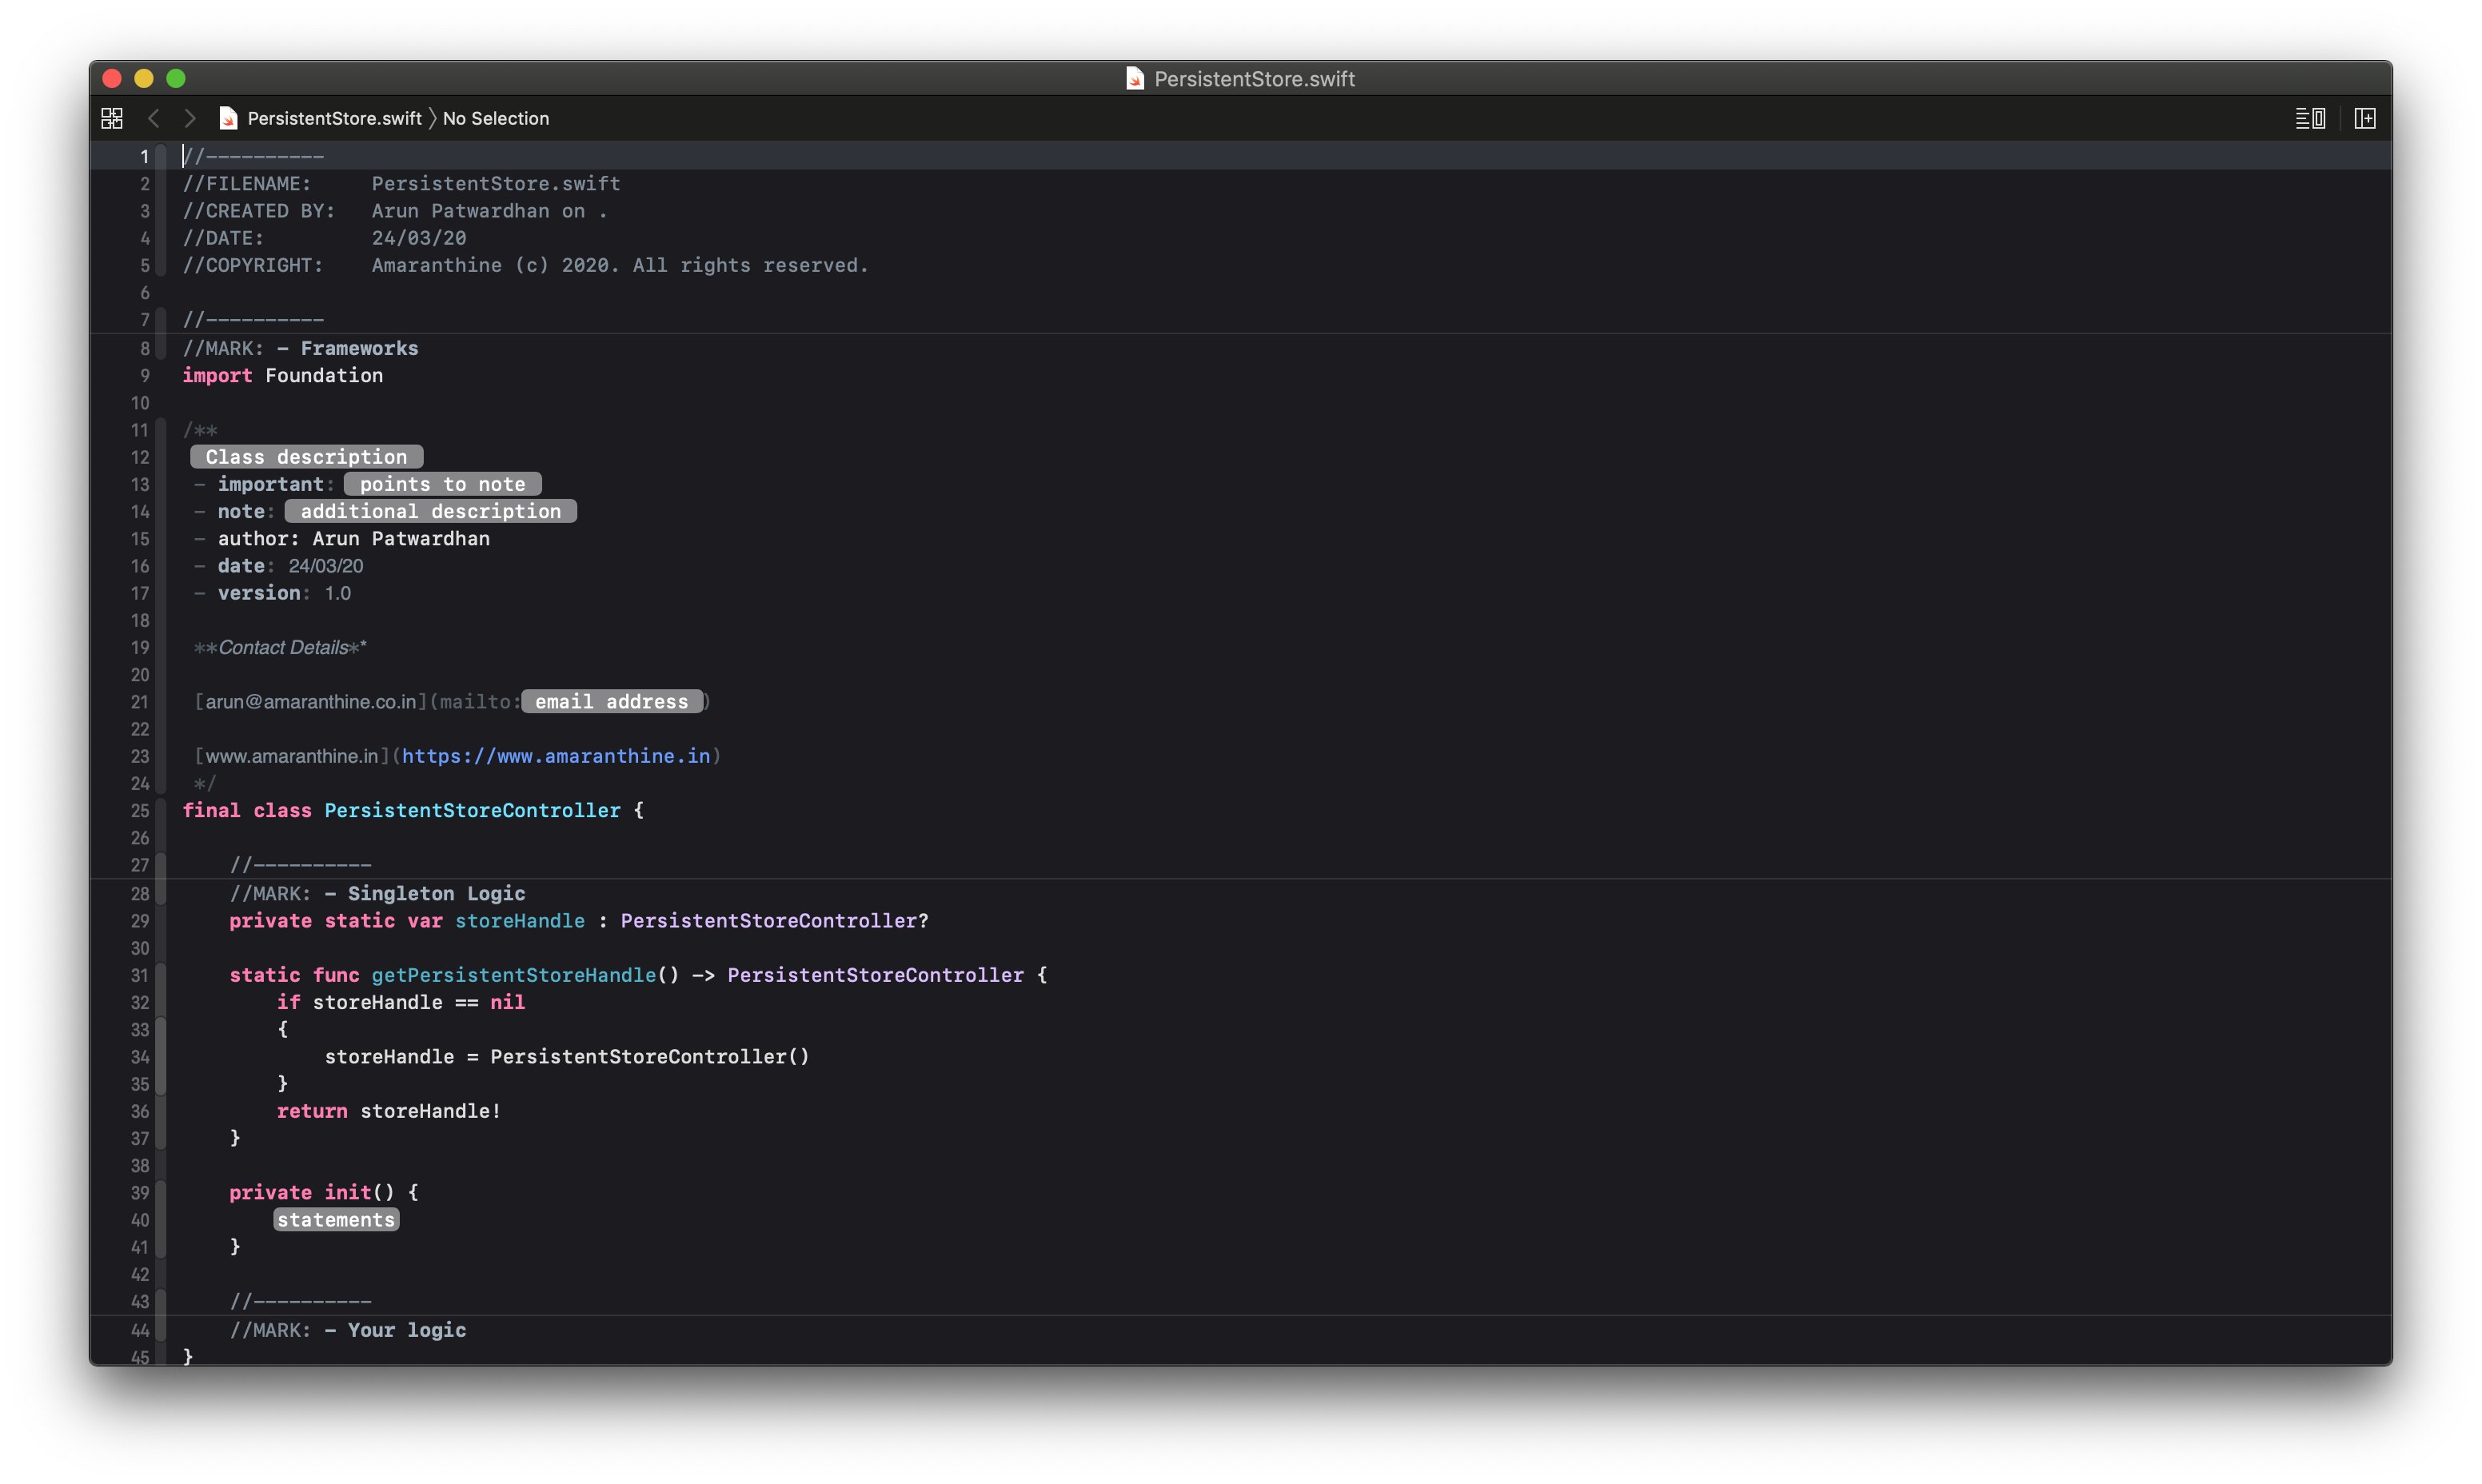The height and width of the screenshot is (1484, 2482).
Task: Add a new editor pane on right
Action: point(2364,118)
